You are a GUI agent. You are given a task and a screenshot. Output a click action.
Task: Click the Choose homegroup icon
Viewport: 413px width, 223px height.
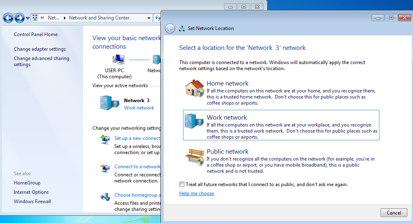coord(105,197)
